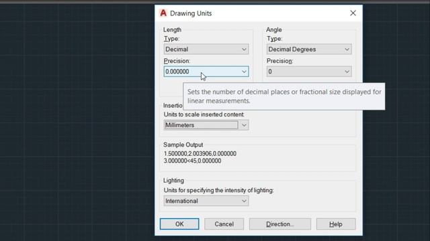Open the Length Type dropdown showing Decimal
The width and height of the screenshot is (430, 241).
pos(206,49)
